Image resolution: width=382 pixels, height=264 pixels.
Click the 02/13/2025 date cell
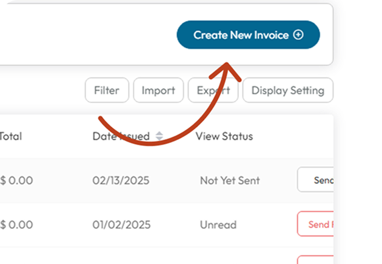(x=121, y=180)
